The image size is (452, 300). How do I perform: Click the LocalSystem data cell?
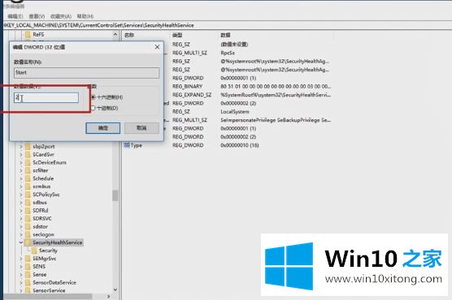[x=235, y=112]
